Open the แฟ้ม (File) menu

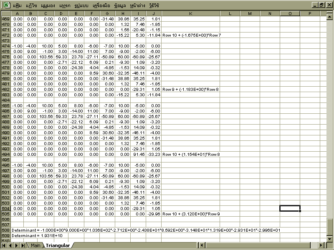pos(18,5)
